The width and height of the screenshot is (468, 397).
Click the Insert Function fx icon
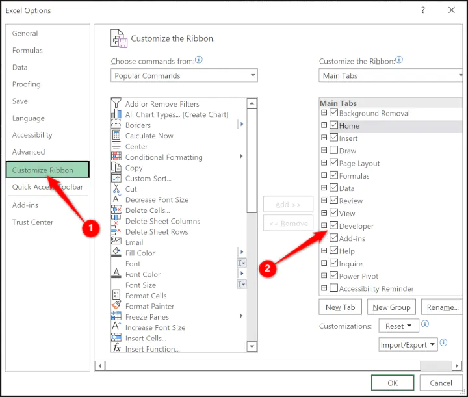(x=117, y=348)
